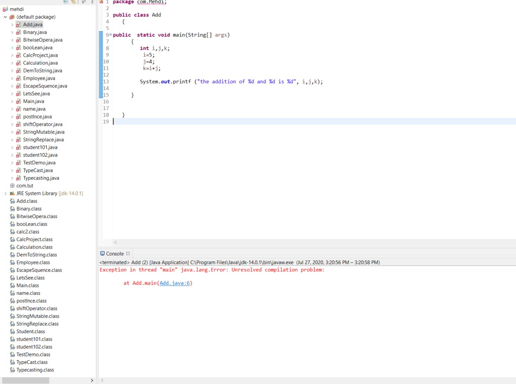
Task: Click the Package Explorer scroll right arrow
Action: (92, 380)
